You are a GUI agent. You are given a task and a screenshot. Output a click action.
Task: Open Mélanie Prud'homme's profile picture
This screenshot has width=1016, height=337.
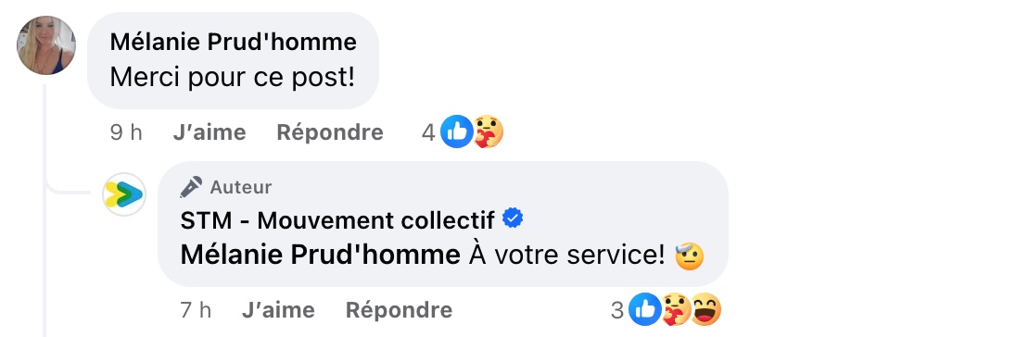point(46,45)
